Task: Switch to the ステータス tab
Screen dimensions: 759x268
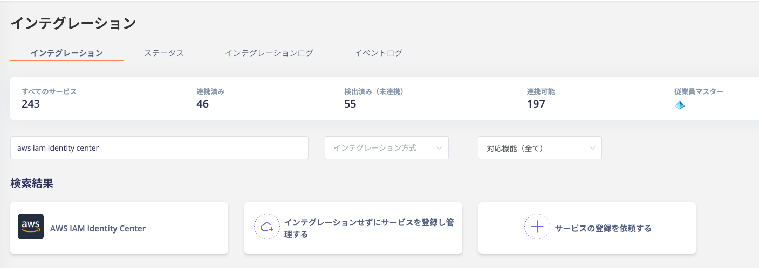Action: tap(164, 53)
